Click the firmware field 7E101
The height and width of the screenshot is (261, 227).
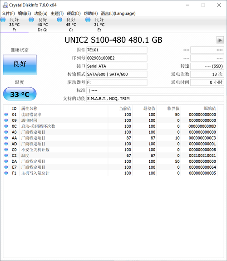[117, 50]
